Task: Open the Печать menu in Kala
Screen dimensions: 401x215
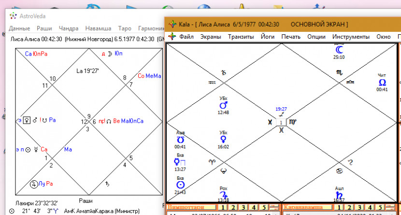Action: (x=291, y=37)
